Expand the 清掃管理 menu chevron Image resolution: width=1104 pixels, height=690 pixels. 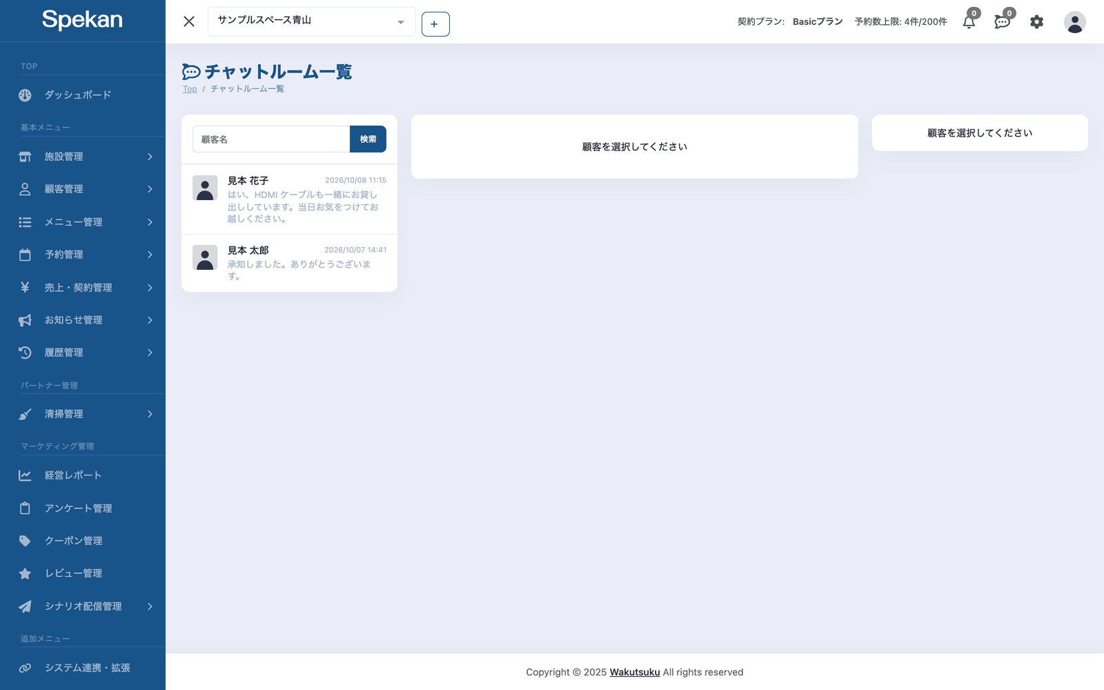[150, 414]
